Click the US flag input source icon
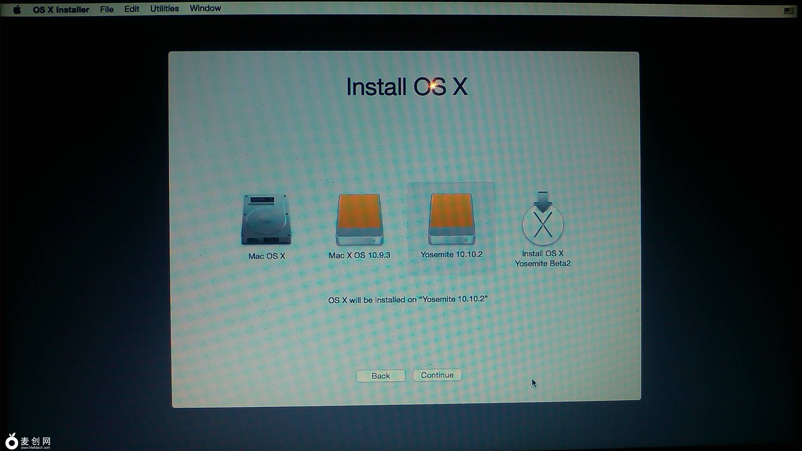Image resolution: width=802 pixels, height=451 pixels. point(789,11)
